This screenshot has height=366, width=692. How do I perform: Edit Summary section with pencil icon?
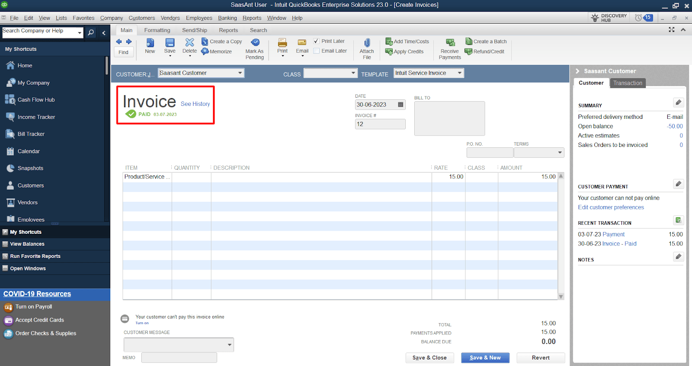679,102
